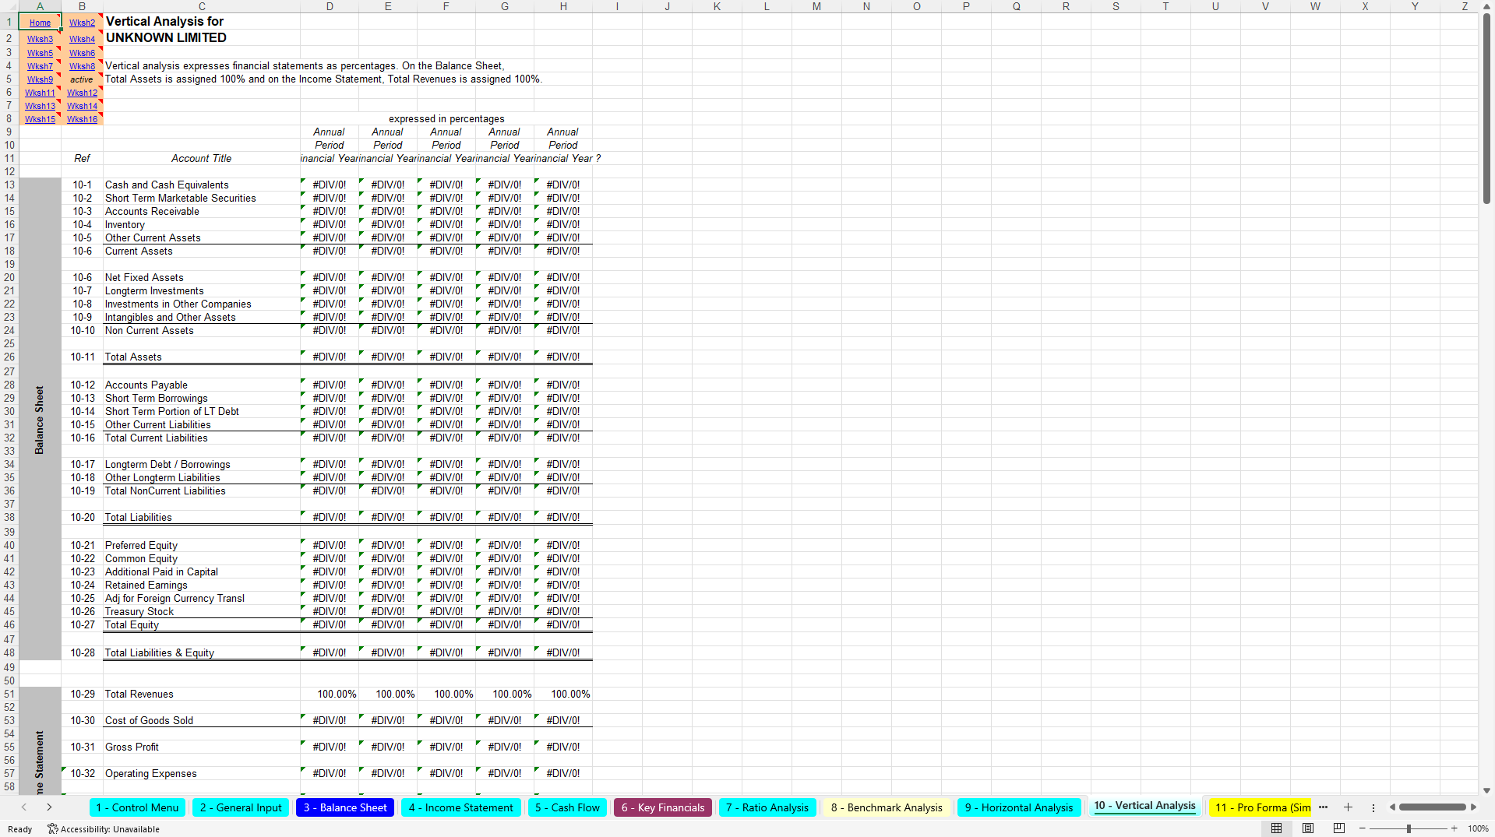
Task: Click vertical scrollbar up arrow
Action: [x=1486, y=6]
